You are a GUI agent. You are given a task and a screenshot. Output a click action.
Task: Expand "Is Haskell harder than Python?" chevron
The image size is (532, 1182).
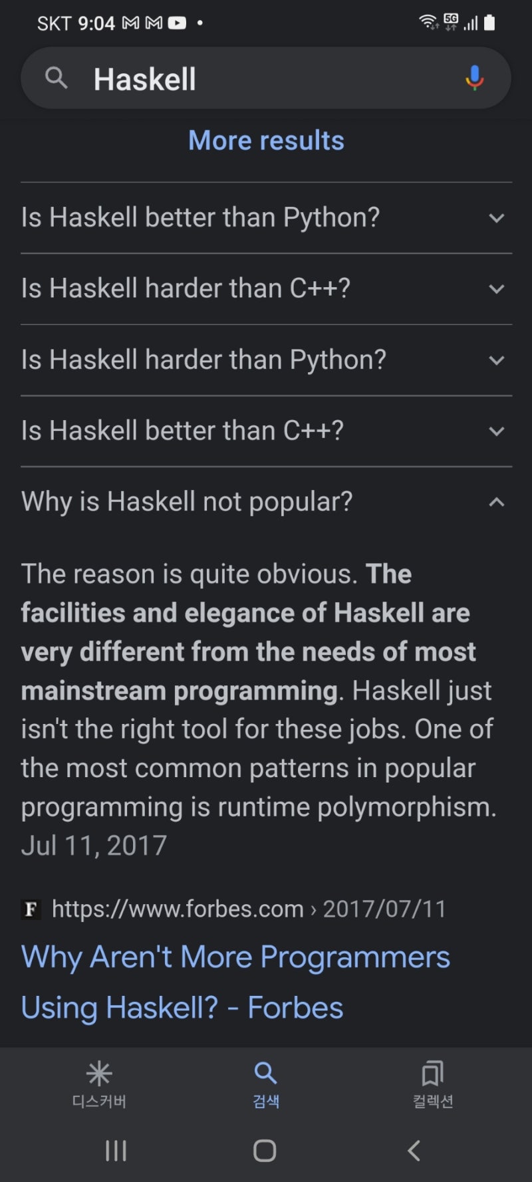[x=496, y=360]
